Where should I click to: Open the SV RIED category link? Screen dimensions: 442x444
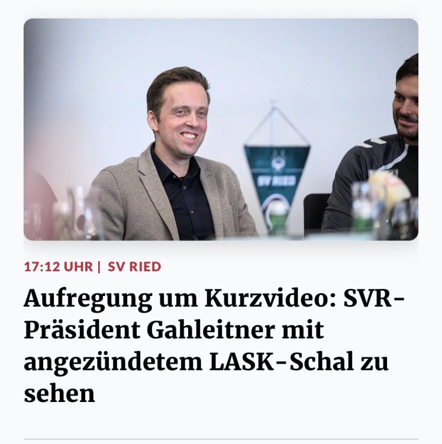click(x=134, y=267)
